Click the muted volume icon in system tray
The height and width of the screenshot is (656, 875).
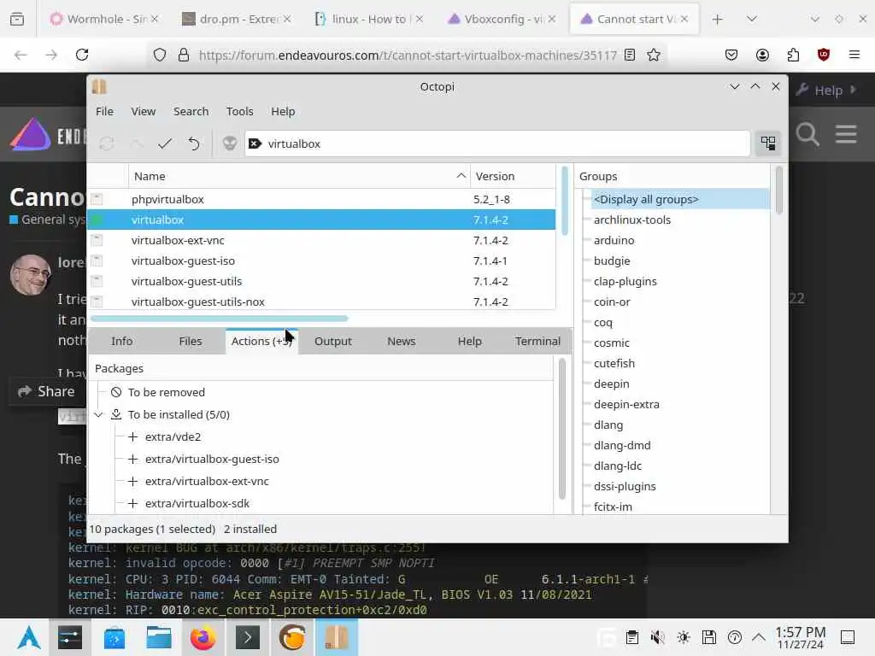coord(658,637)
